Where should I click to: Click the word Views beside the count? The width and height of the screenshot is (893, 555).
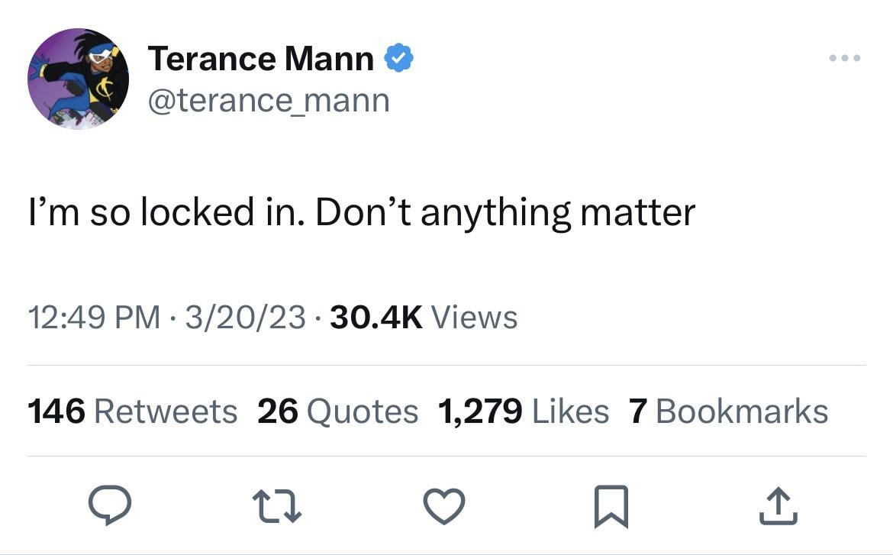[475, 318]
